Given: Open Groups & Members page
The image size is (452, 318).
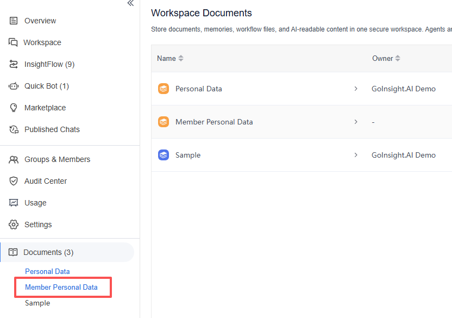Looking at the screenshot, I should coord(57,160).
